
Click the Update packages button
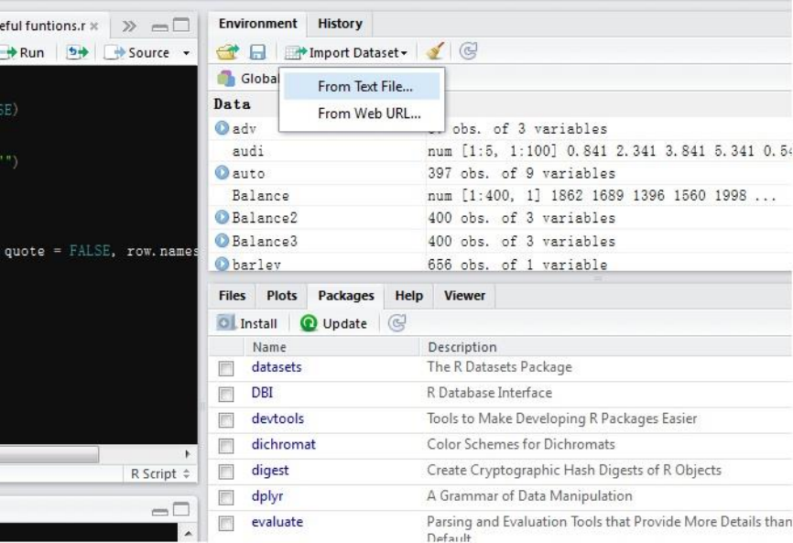[334, 323]
